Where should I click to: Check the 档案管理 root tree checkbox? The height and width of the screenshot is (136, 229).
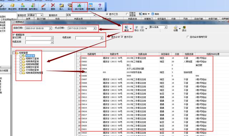(14, 53)
